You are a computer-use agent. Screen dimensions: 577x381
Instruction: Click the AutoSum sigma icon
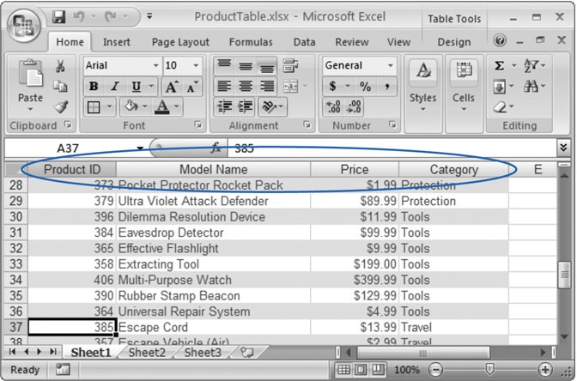(500, 66)
